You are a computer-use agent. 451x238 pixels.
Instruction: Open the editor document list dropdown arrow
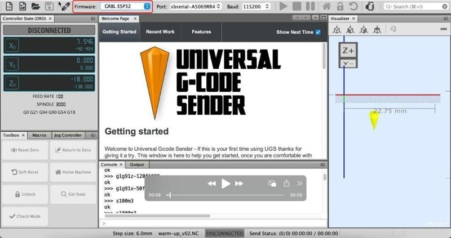[x=316, y=18]
